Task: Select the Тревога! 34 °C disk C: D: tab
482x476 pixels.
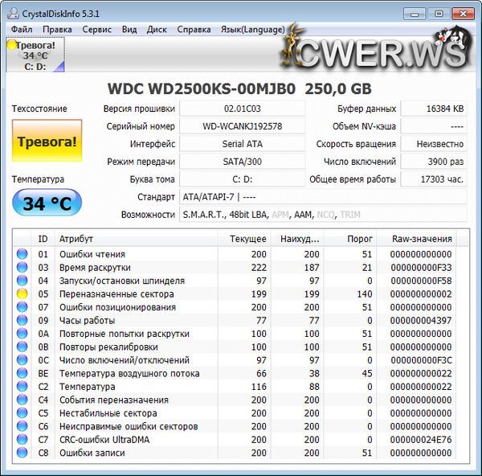Action: pos(36,55)
